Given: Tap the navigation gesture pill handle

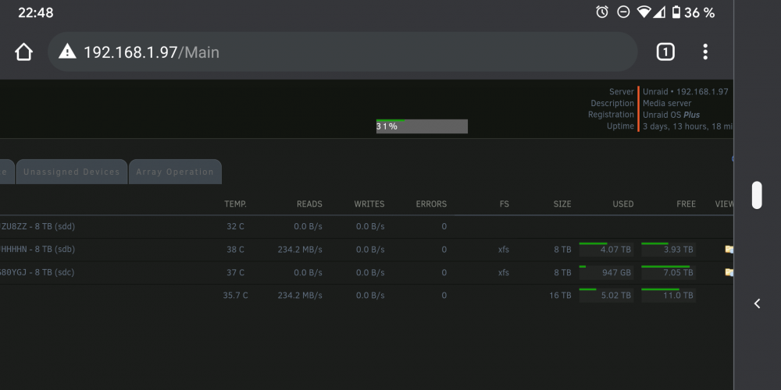Looking at the screenshot, I should [x=757, y=195].
